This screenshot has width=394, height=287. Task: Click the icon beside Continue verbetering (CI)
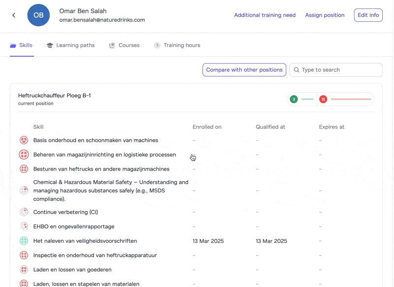[x=24, y=212]
